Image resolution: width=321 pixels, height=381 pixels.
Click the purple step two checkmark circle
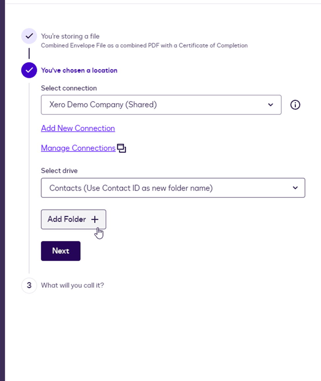(29, 70)
